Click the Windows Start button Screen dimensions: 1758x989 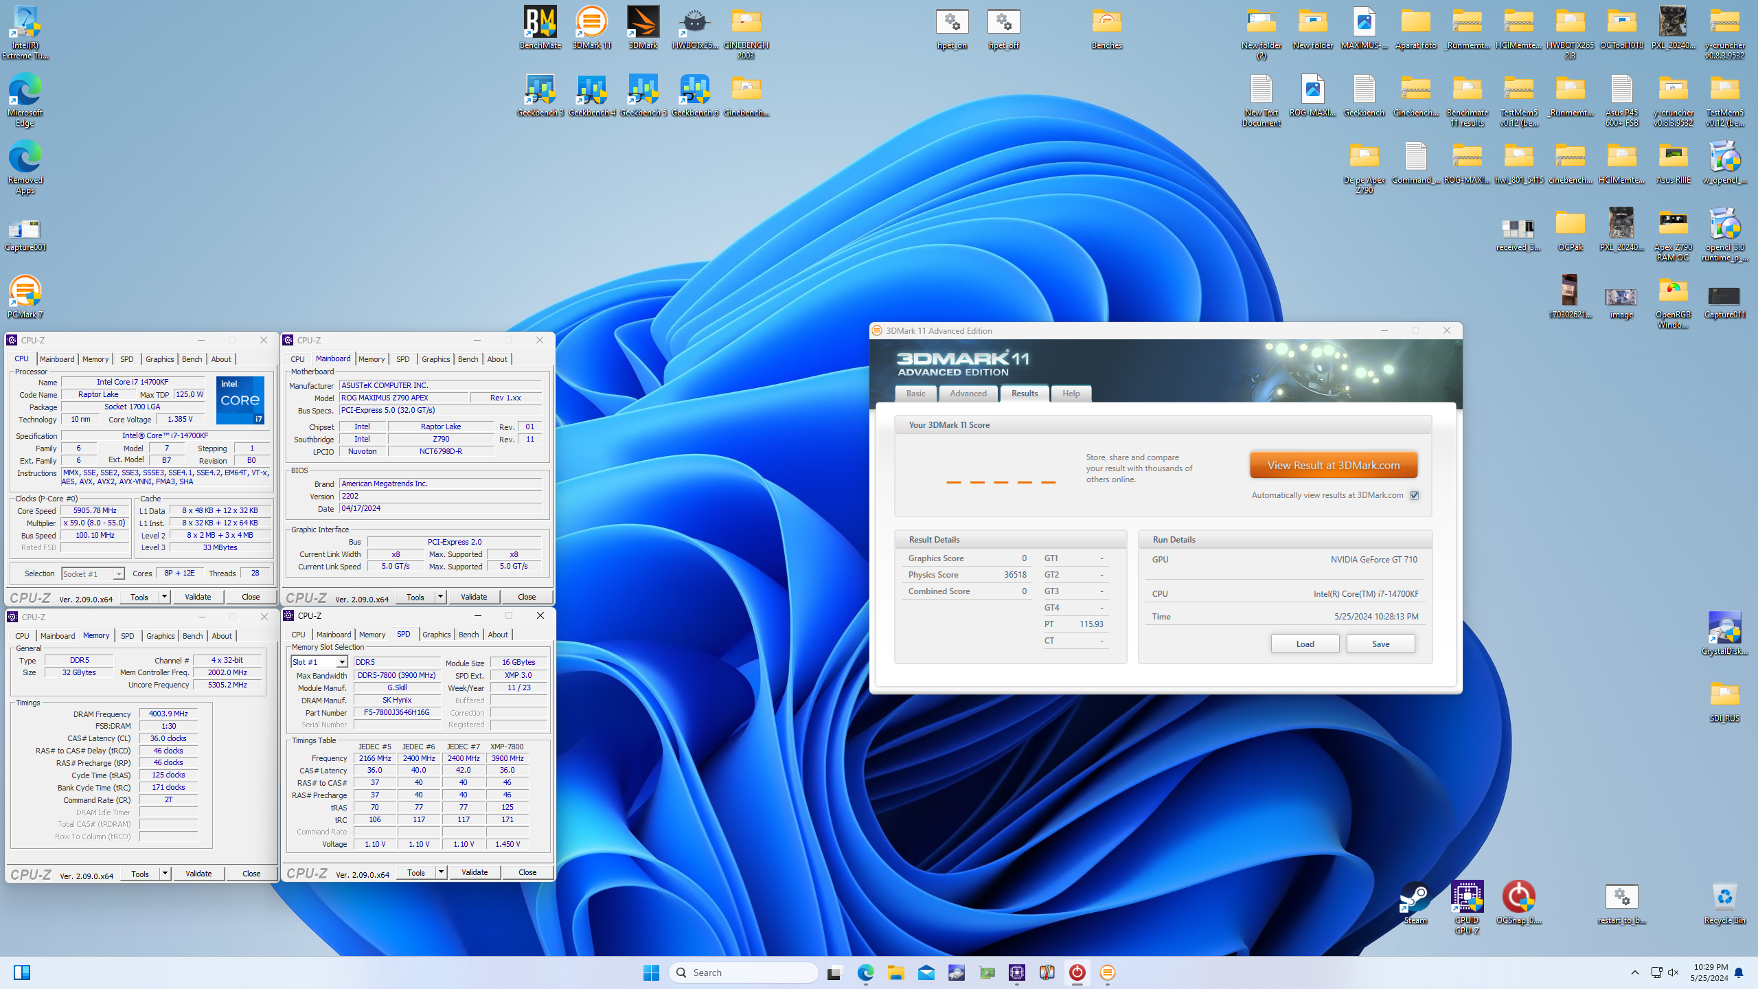pos(651,973)
